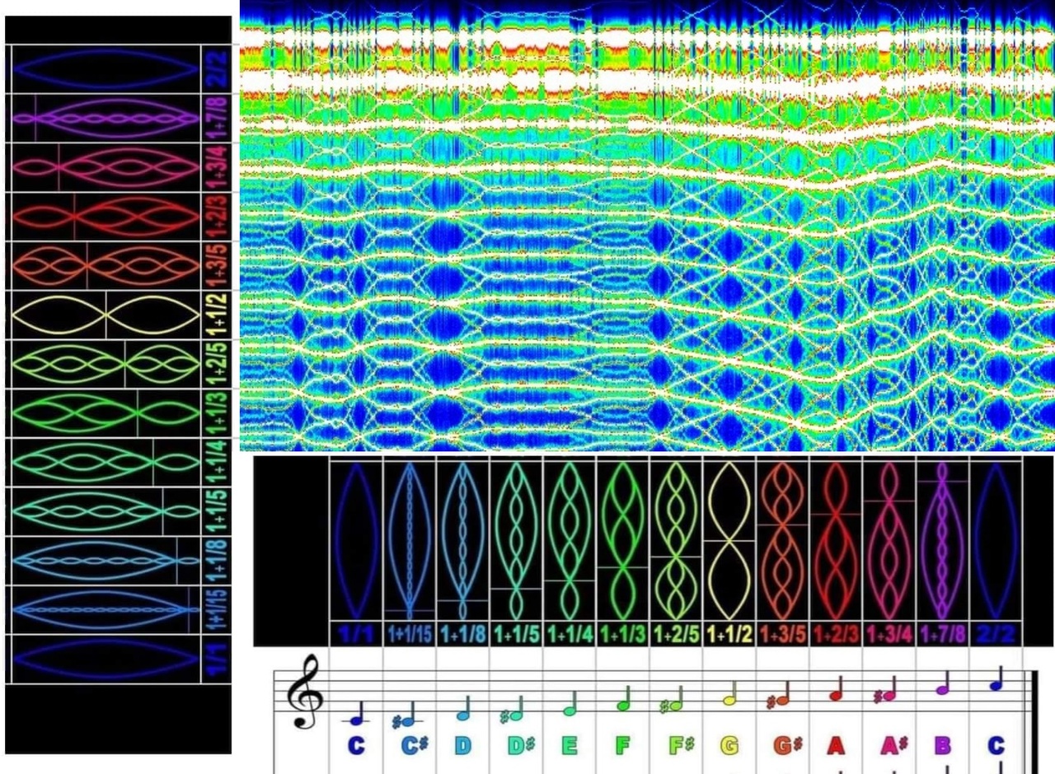Viewport: 1055px width, 774px height.
Task: Click the rainbow spectrogram image
Action: click(x=647, y=226)
